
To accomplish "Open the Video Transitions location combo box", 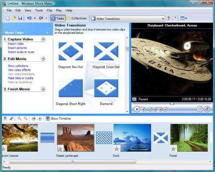I will [128, 19].
